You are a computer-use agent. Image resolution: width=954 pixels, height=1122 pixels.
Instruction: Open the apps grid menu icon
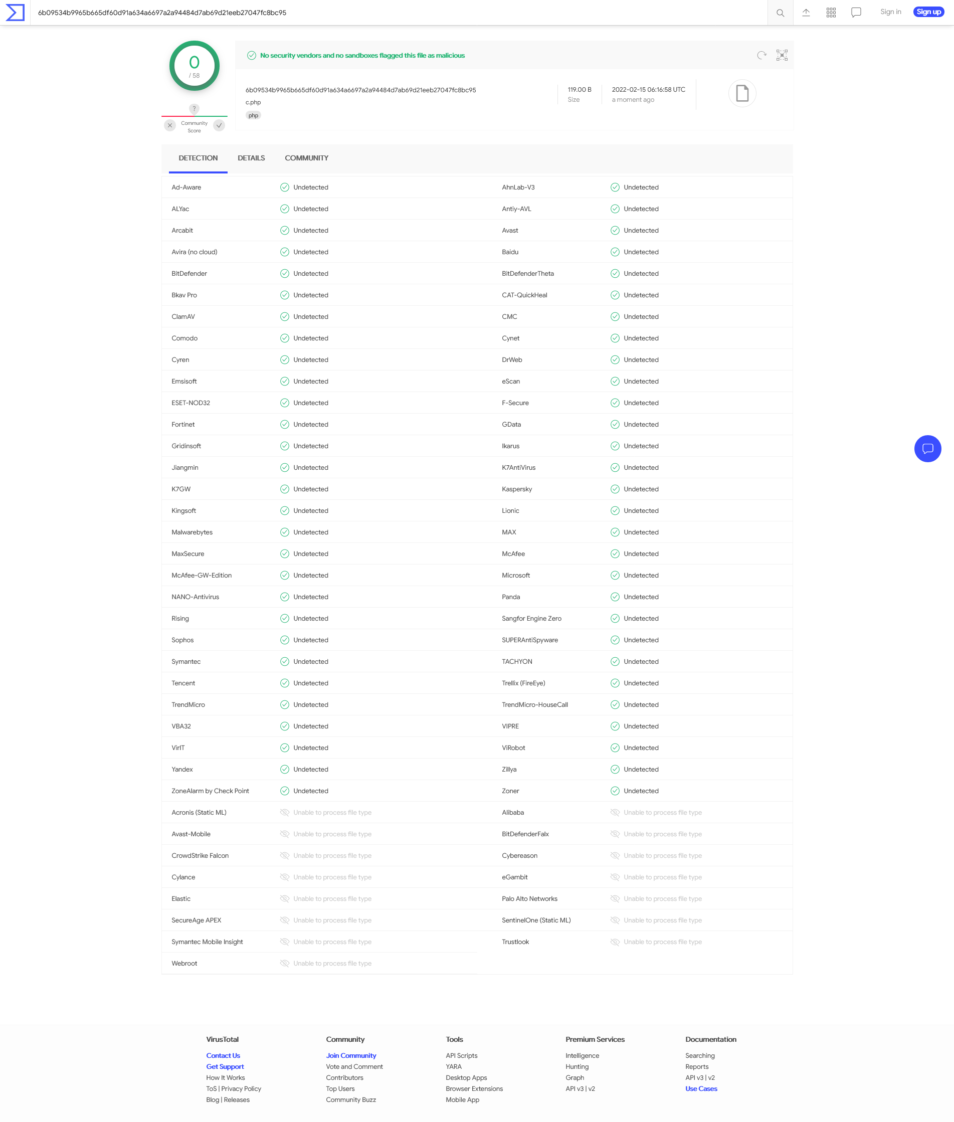pyautogui.click(x=831, y=13)
